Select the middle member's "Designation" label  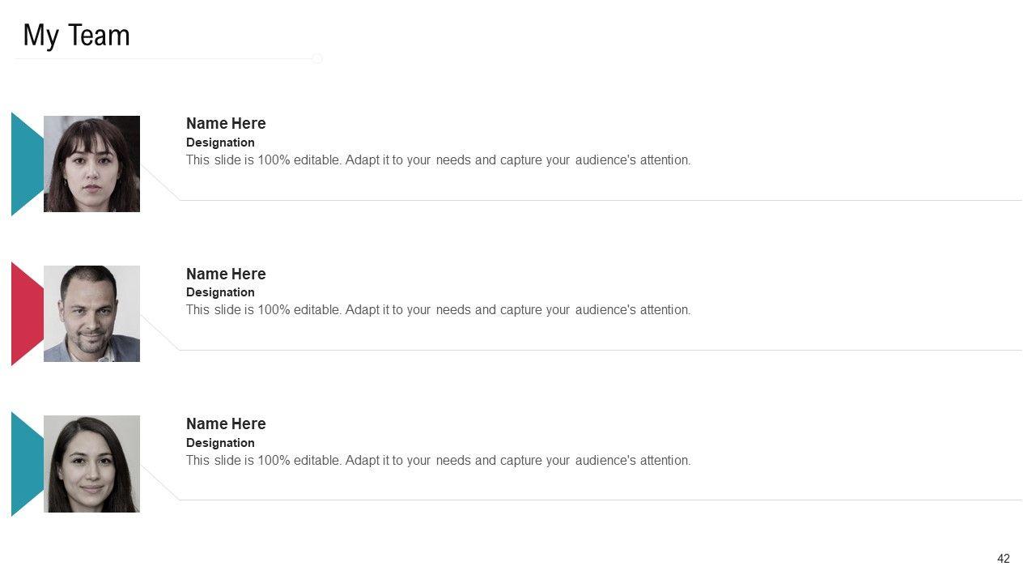(x=220, y=292)
